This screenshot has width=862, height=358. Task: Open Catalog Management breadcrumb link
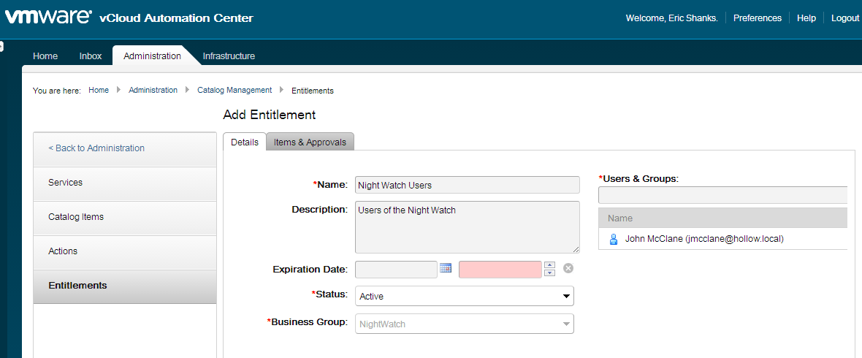234,91
